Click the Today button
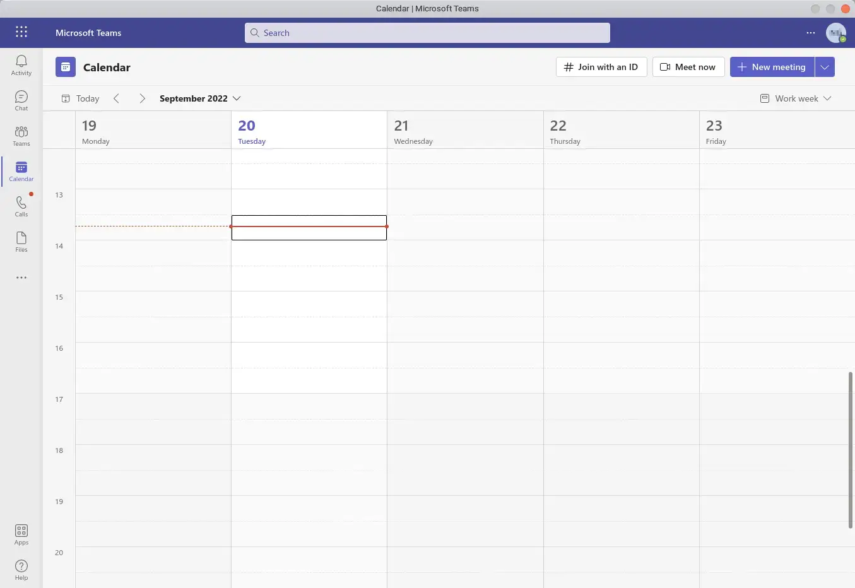 point(80,98)
